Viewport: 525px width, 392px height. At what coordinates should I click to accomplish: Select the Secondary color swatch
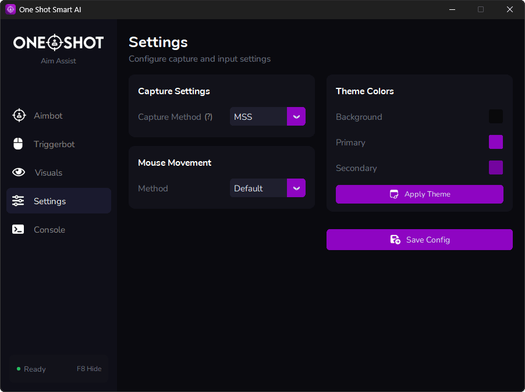click(x=495, y=168)
